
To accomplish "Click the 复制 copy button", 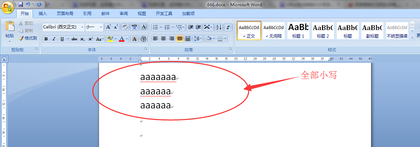I will [25, 30].
